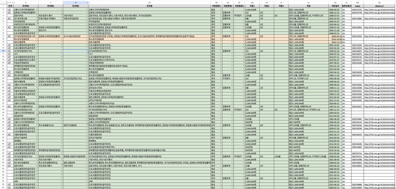Select row 1 header number

pos(3,6)
